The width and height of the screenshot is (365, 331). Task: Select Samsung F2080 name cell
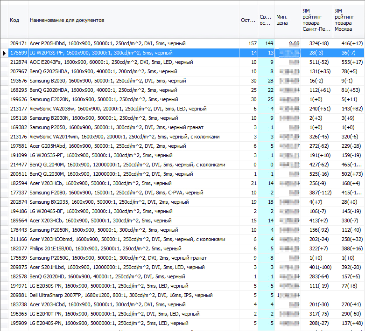133,193
